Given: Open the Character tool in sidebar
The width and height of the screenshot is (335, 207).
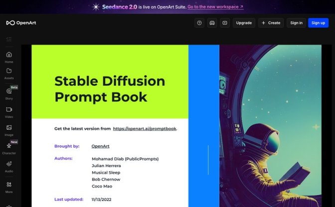Looking at the screenshot, I should [x=9, y=148].
